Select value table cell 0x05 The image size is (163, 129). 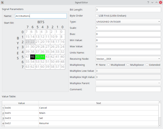point(21,113)
